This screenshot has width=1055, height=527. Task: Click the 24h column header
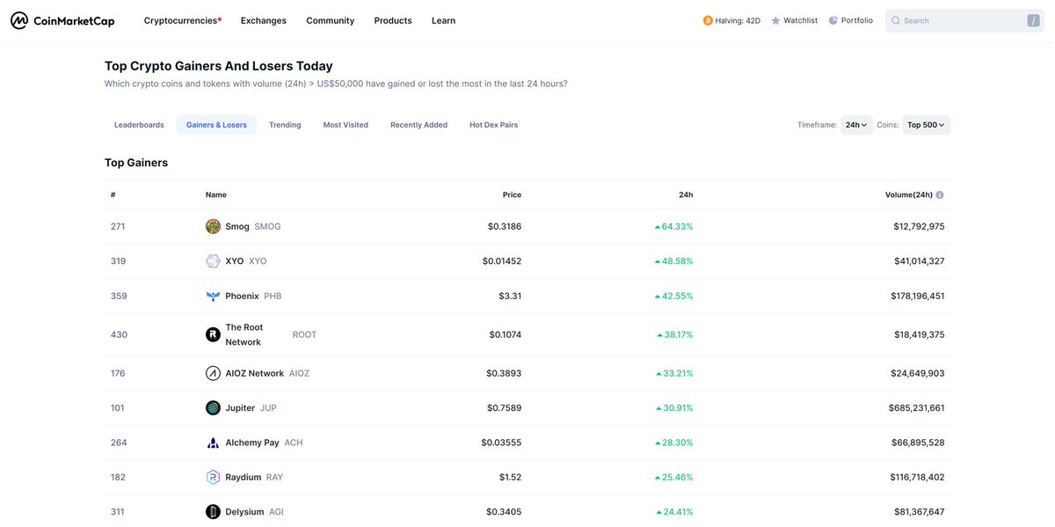coord(686,195)
